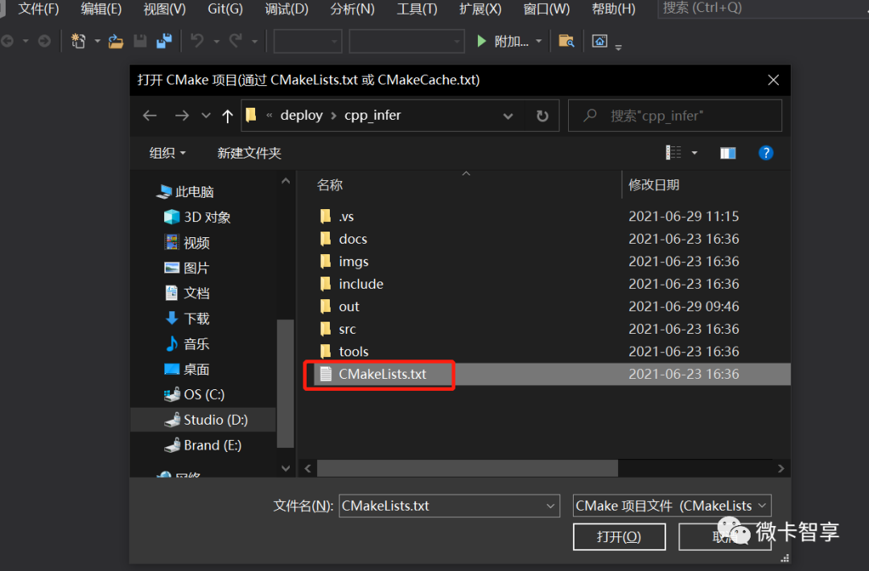869x571 pixels.
Task: Click the navigate forward toolbar icon in Visual Studio
Action: [44, 41]
